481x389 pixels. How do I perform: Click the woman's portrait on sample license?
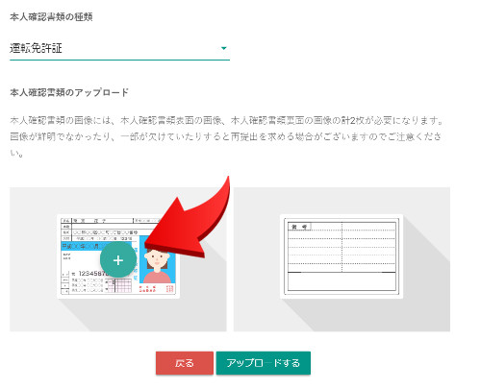click(157, 262)
